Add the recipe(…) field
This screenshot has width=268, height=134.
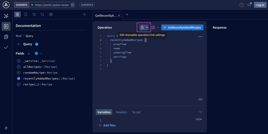pos(19,84)
